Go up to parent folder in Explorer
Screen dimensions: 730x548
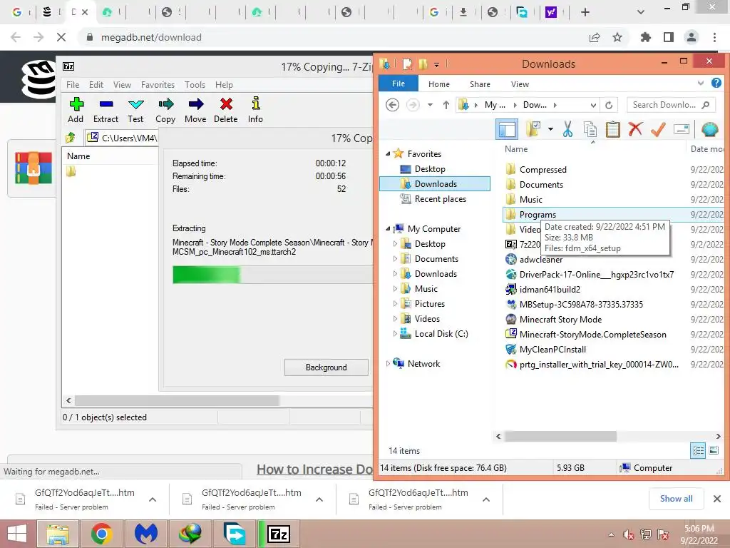pos(446,105)
